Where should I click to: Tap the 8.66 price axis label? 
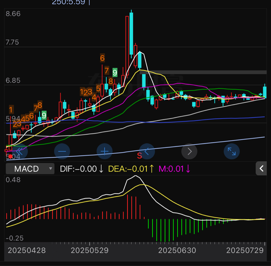click(x=13, y=14)
